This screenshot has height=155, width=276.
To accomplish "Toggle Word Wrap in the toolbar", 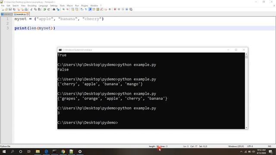I will 82,9.
